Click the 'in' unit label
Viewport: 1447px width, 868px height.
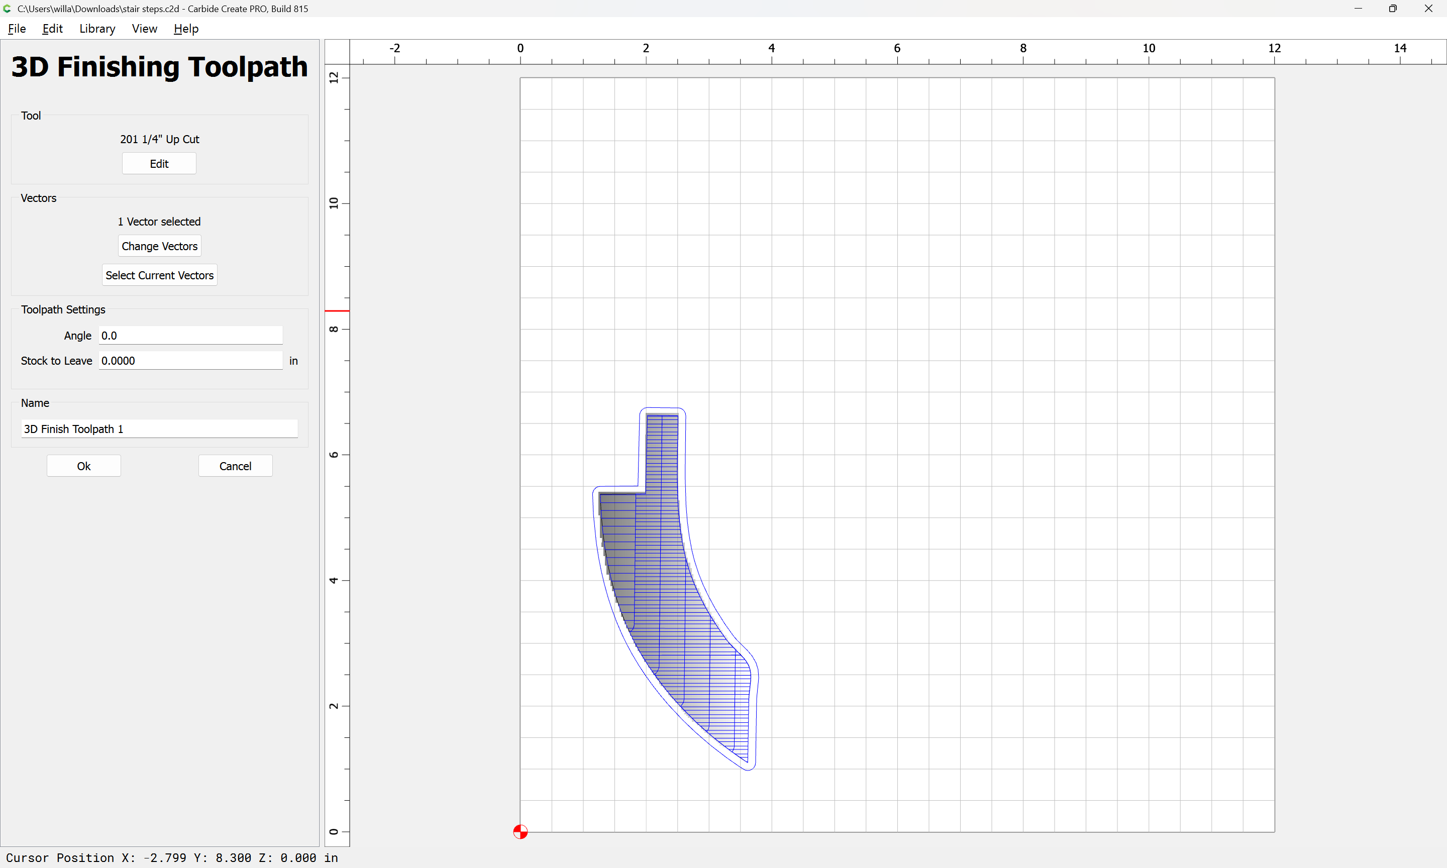(x=293, y=361)
